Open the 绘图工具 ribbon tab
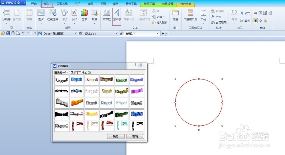Viewport: 285px width, 155px height. click(149, 4)
